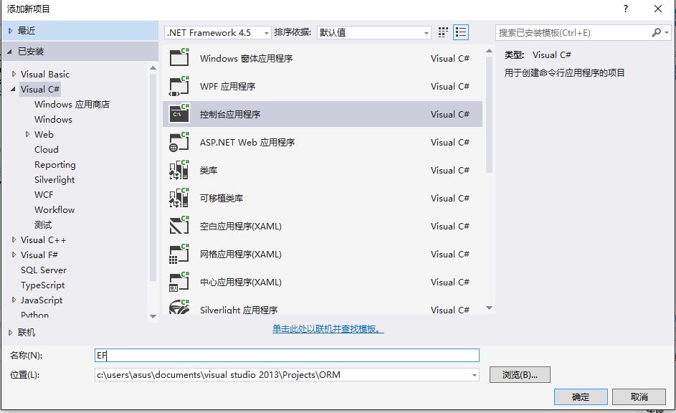676x413 pixels.
Task: Select the ASP.NET Web 应用程序 template icon
Action: click(x=179, y=142)
